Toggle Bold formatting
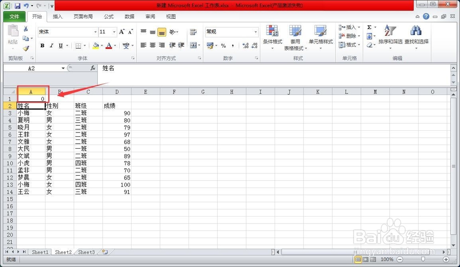 (x=42, y=45)
